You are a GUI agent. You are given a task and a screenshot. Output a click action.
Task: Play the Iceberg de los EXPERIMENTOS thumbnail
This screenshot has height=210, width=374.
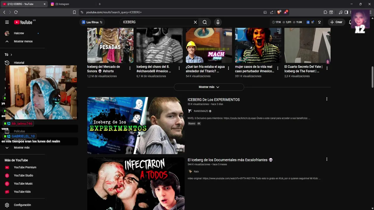click(136, 125)
